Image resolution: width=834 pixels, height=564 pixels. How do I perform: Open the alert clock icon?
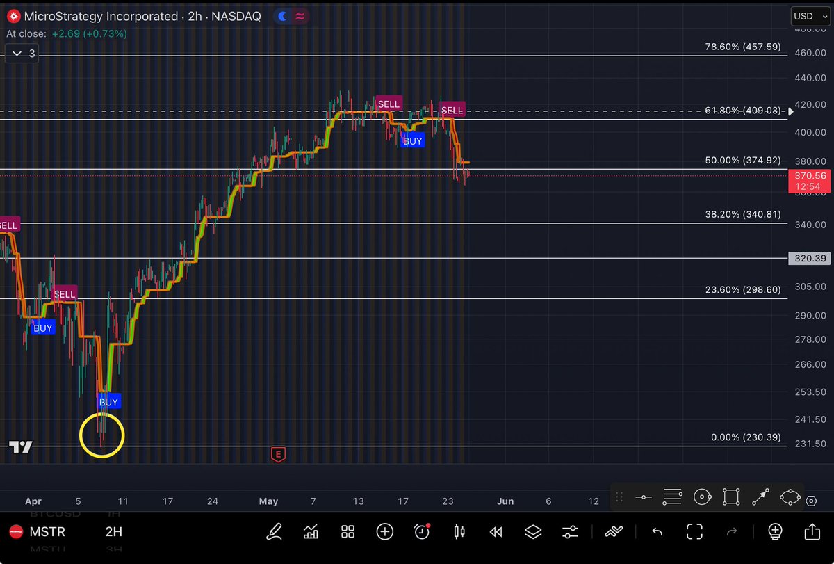pyautogui.click(x=422, y=532)
